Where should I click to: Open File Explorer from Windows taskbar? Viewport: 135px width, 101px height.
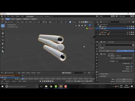[x=46, y=86]
